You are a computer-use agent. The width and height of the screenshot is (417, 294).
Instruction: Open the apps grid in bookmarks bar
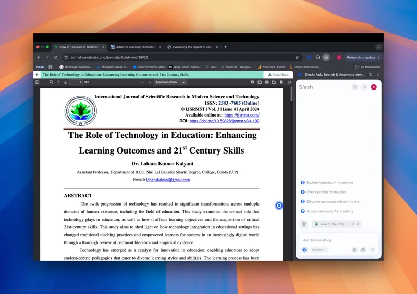point(51,67)
